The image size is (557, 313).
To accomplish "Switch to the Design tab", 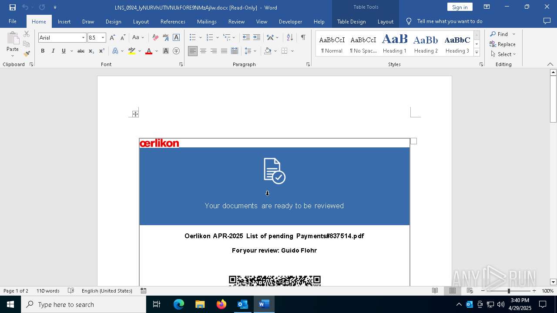I will pyautogui.click(x=113, y=21).
